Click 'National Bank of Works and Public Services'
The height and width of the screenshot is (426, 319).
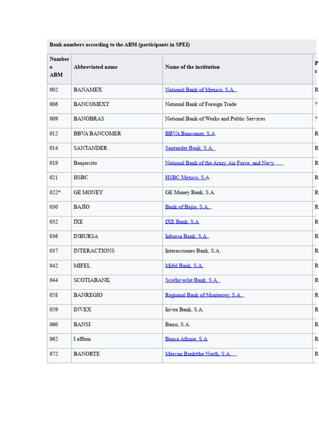(x=215, y=119)
